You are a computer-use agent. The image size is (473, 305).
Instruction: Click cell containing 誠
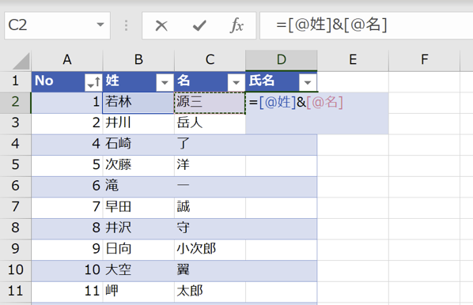pyautogui.click(x=210, y=208)
